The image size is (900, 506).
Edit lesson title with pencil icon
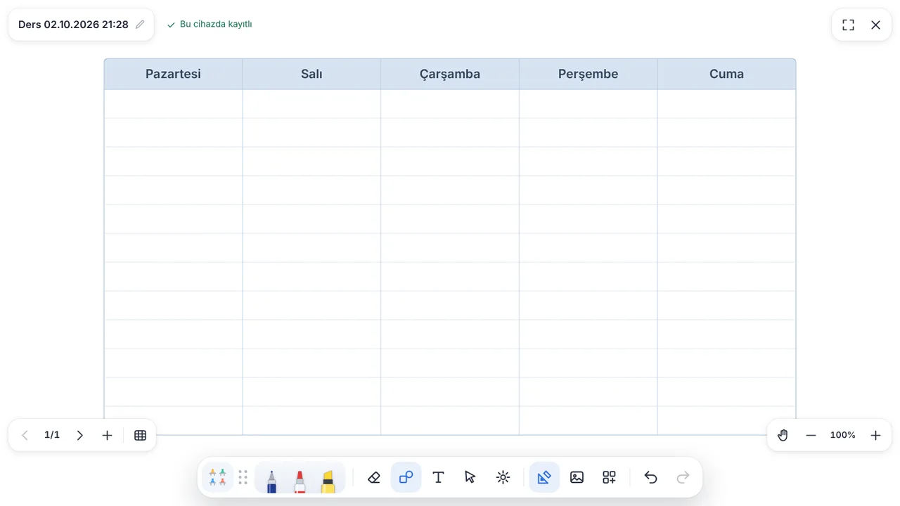click(140, 25)
